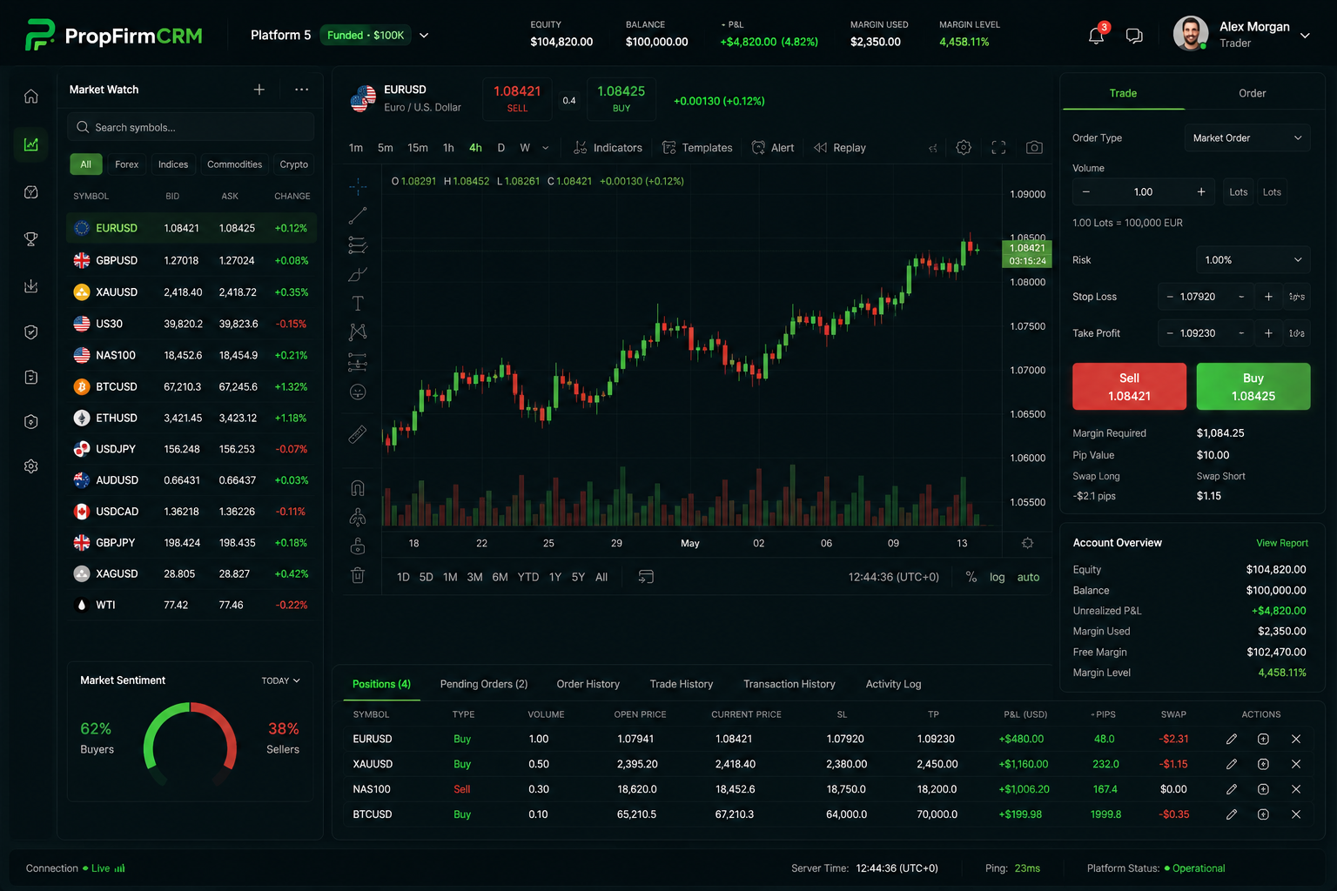
Task: Open the Order History tab
Action: [588, 684]
